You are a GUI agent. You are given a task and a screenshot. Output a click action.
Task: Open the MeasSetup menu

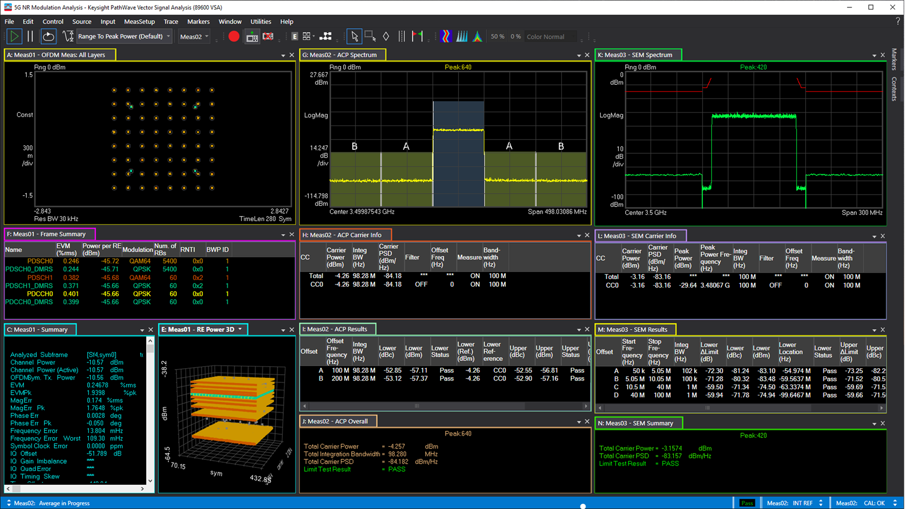tap(139, 21)
